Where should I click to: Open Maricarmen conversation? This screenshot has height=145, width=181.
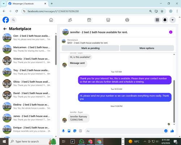click(28, 49)
